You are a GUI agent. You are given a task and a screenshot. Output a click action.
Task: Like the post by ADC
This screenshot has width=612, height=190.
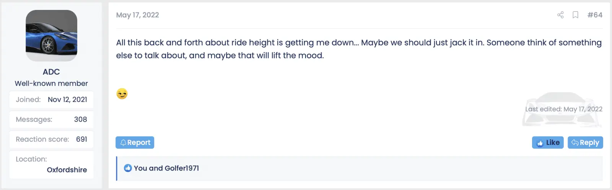[x=548, y=143]
